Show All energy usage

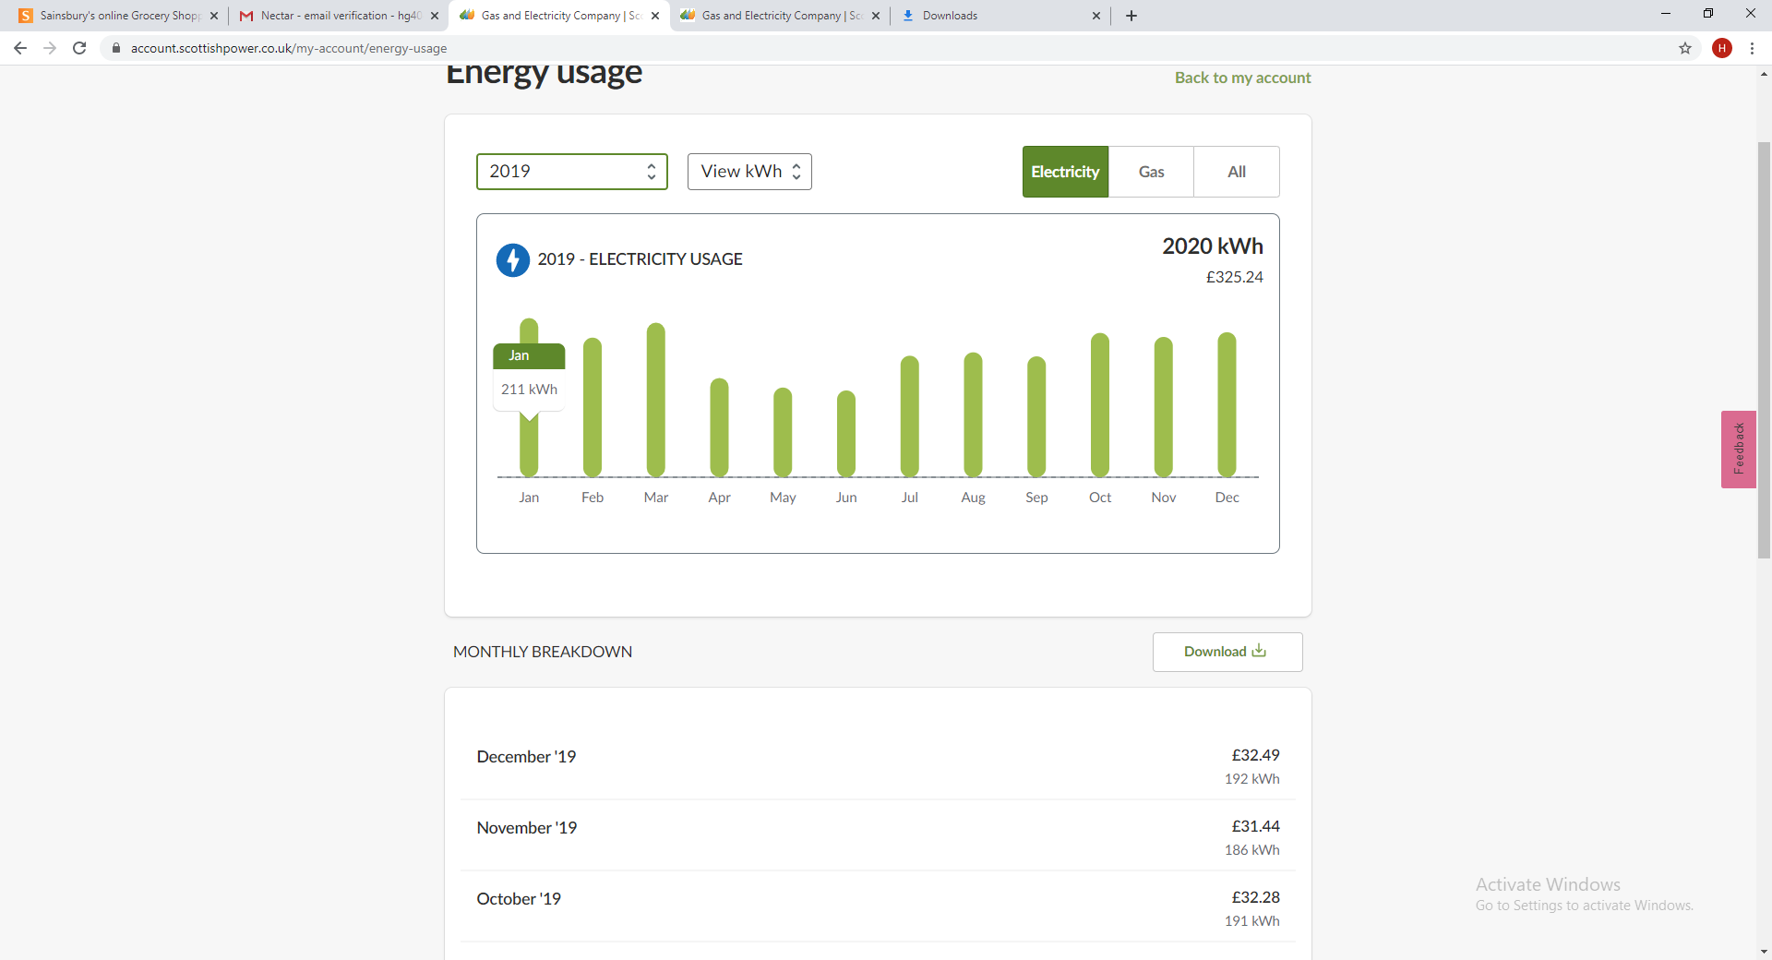coord(1237,172)
